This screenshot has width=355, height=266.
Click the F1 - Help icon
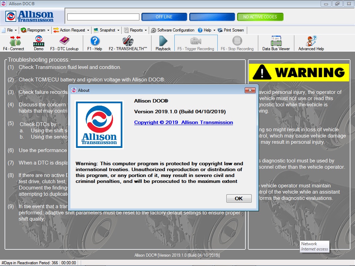pos(94,43)
